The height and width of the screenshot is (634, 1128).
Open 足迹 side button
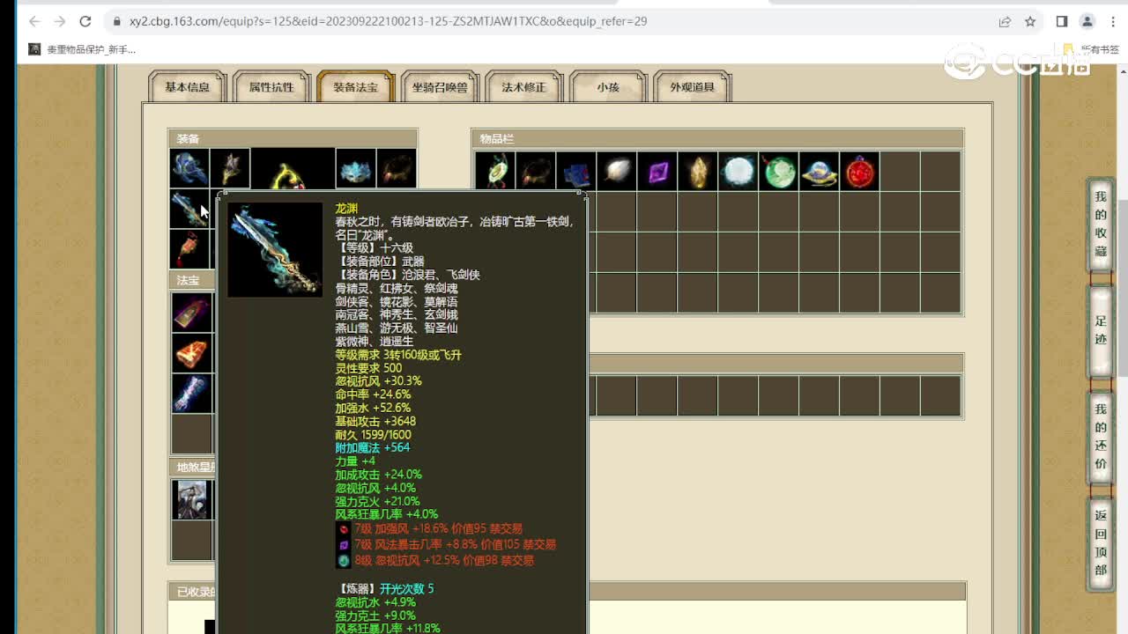[1101, 330]
